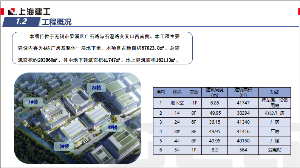This screenshot has height=168, width=300.
Task: Select the 地下室 cell in the table
Action: coord(177,103)
